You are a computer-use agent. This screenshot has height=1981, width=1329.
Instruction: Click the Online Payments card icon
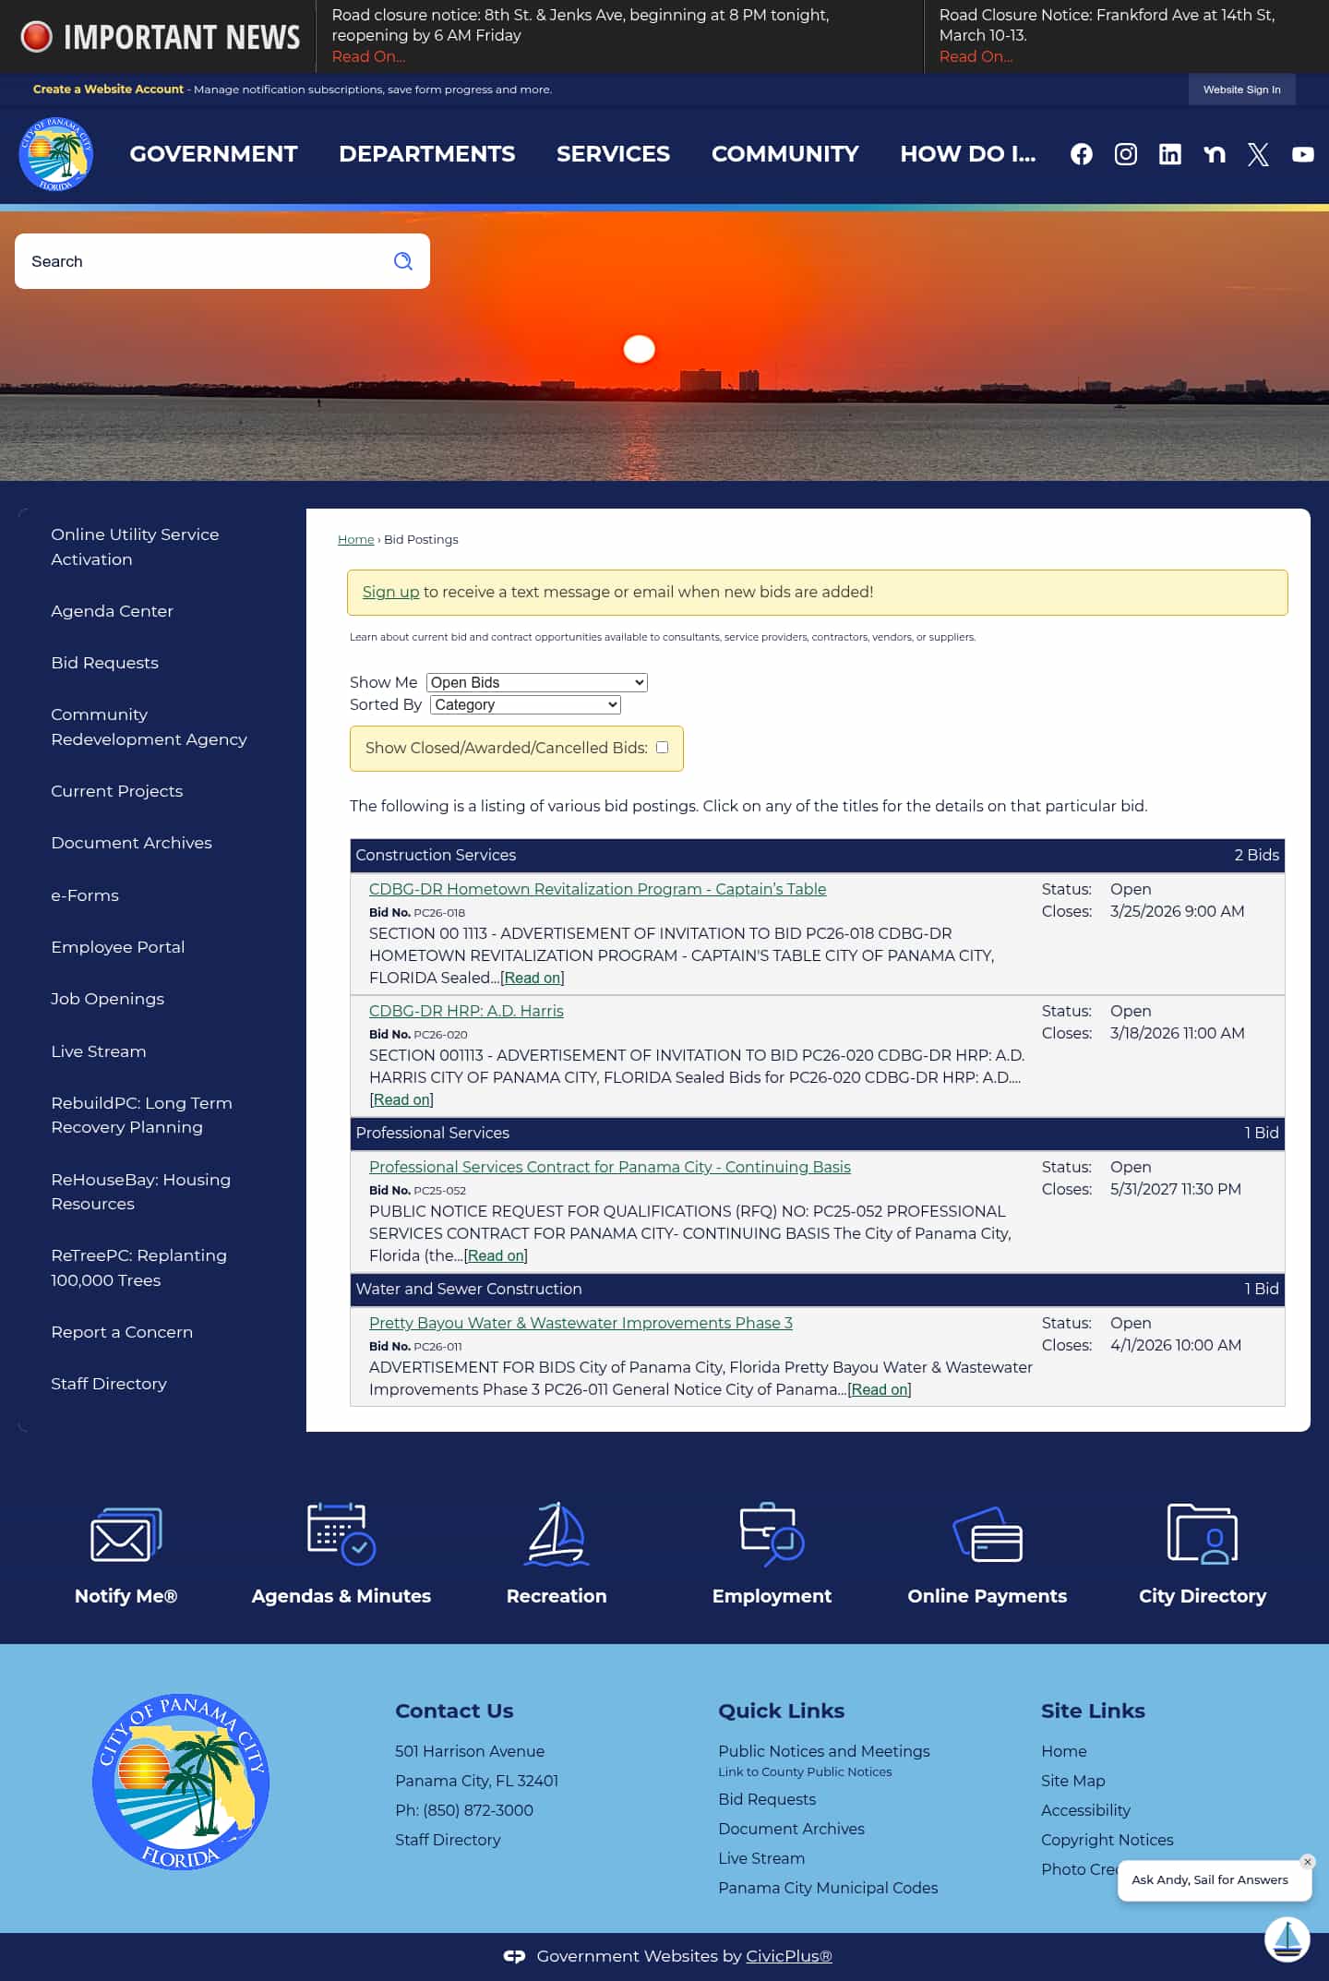(x=988, y=1534)
